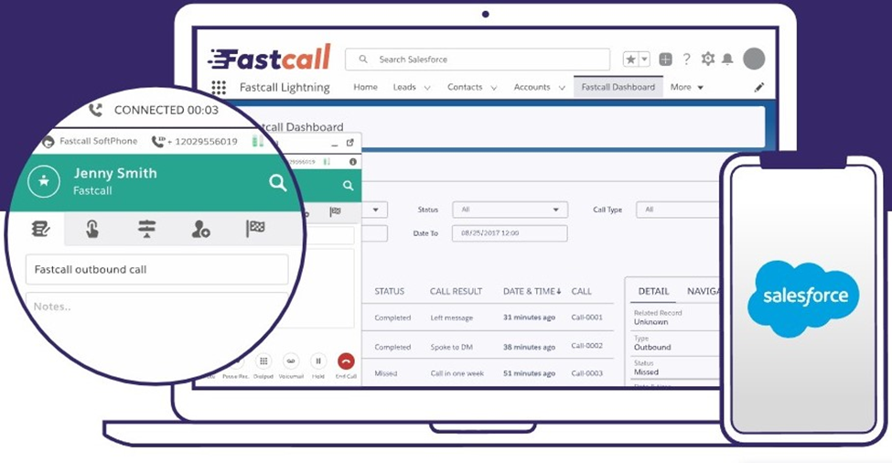The image size is (892, 463).
Task: Open the Call-0001 record
Action: tap(586, 318)
